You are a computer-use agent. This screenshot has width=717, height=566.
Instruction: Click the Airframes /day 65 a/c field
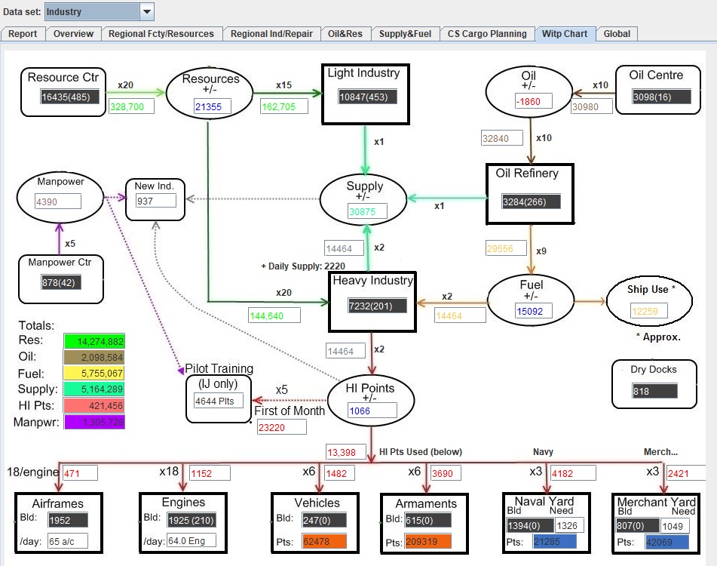(x=68, y=541)
